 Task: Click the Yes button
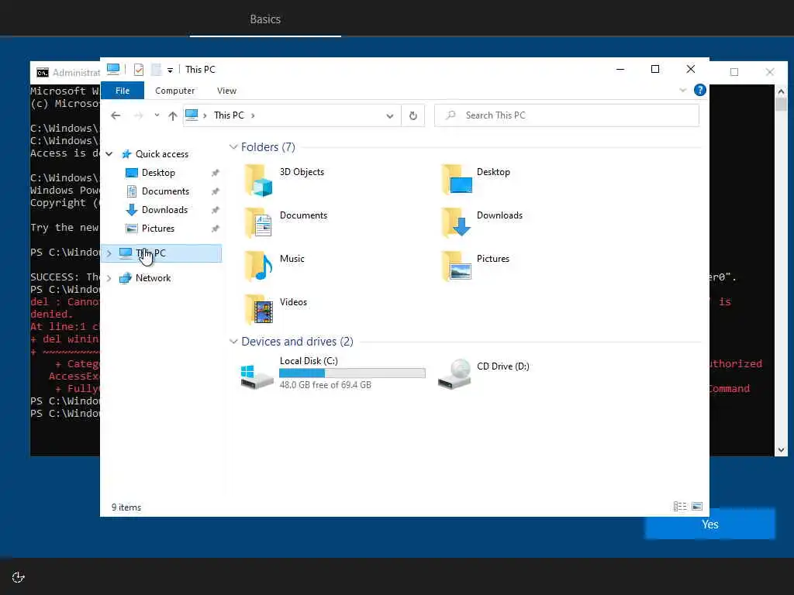(710, 524)
